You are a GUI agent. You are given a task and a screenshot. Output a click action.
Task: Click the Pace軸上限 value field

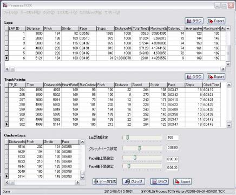(173, 159)
